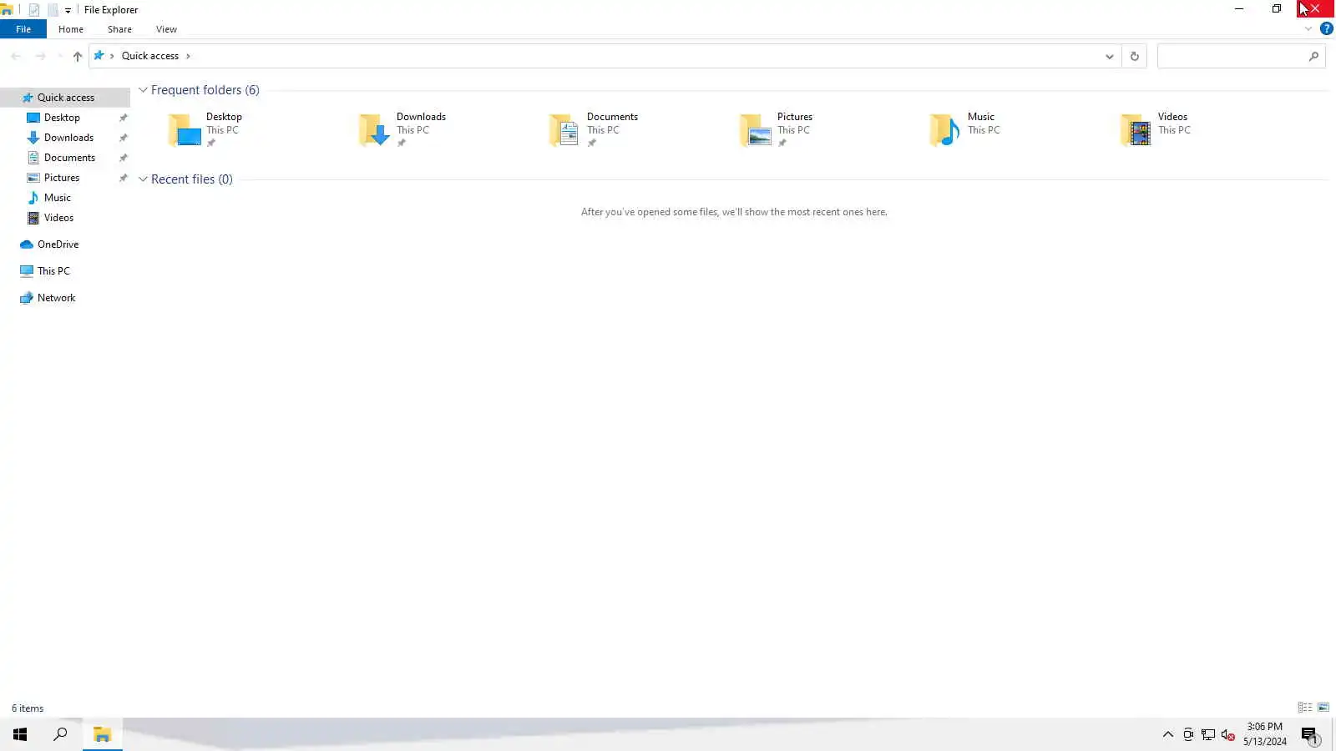Select the Pictures folder icon in Frequent folders
1336x751 pixels.
(x=755, y=130)
